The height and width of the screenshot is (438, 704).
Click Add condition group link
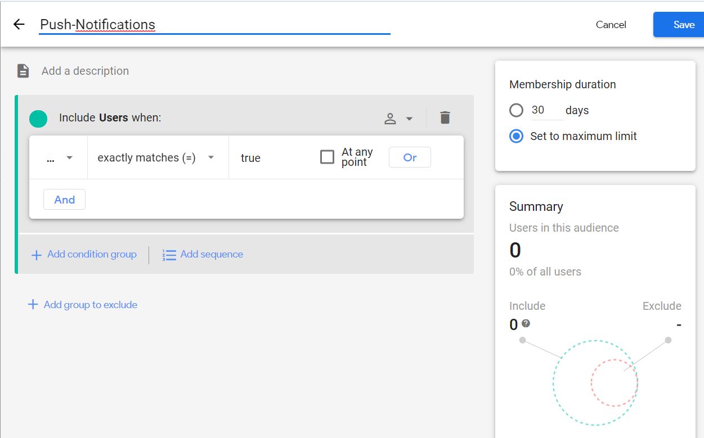click(92, 254)
